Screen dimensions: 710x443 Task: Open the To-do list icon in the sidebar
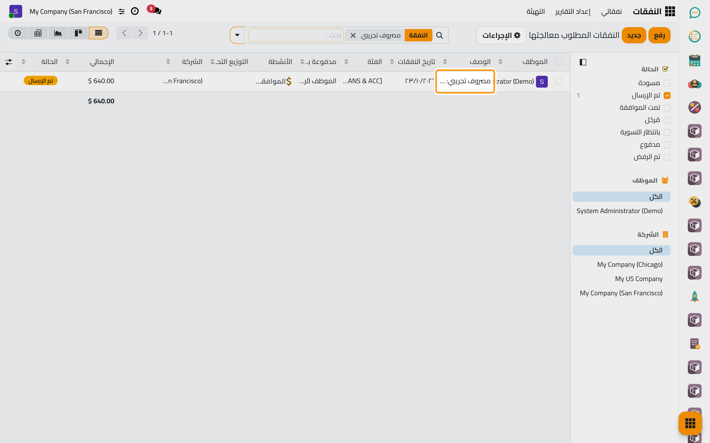694,37
